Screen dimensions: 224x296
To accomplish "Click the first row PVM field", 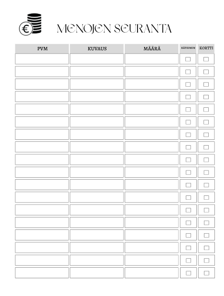I will click(x=42, y=59).
